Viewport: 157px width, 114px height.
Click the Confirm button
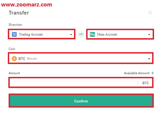click(81, 101)
